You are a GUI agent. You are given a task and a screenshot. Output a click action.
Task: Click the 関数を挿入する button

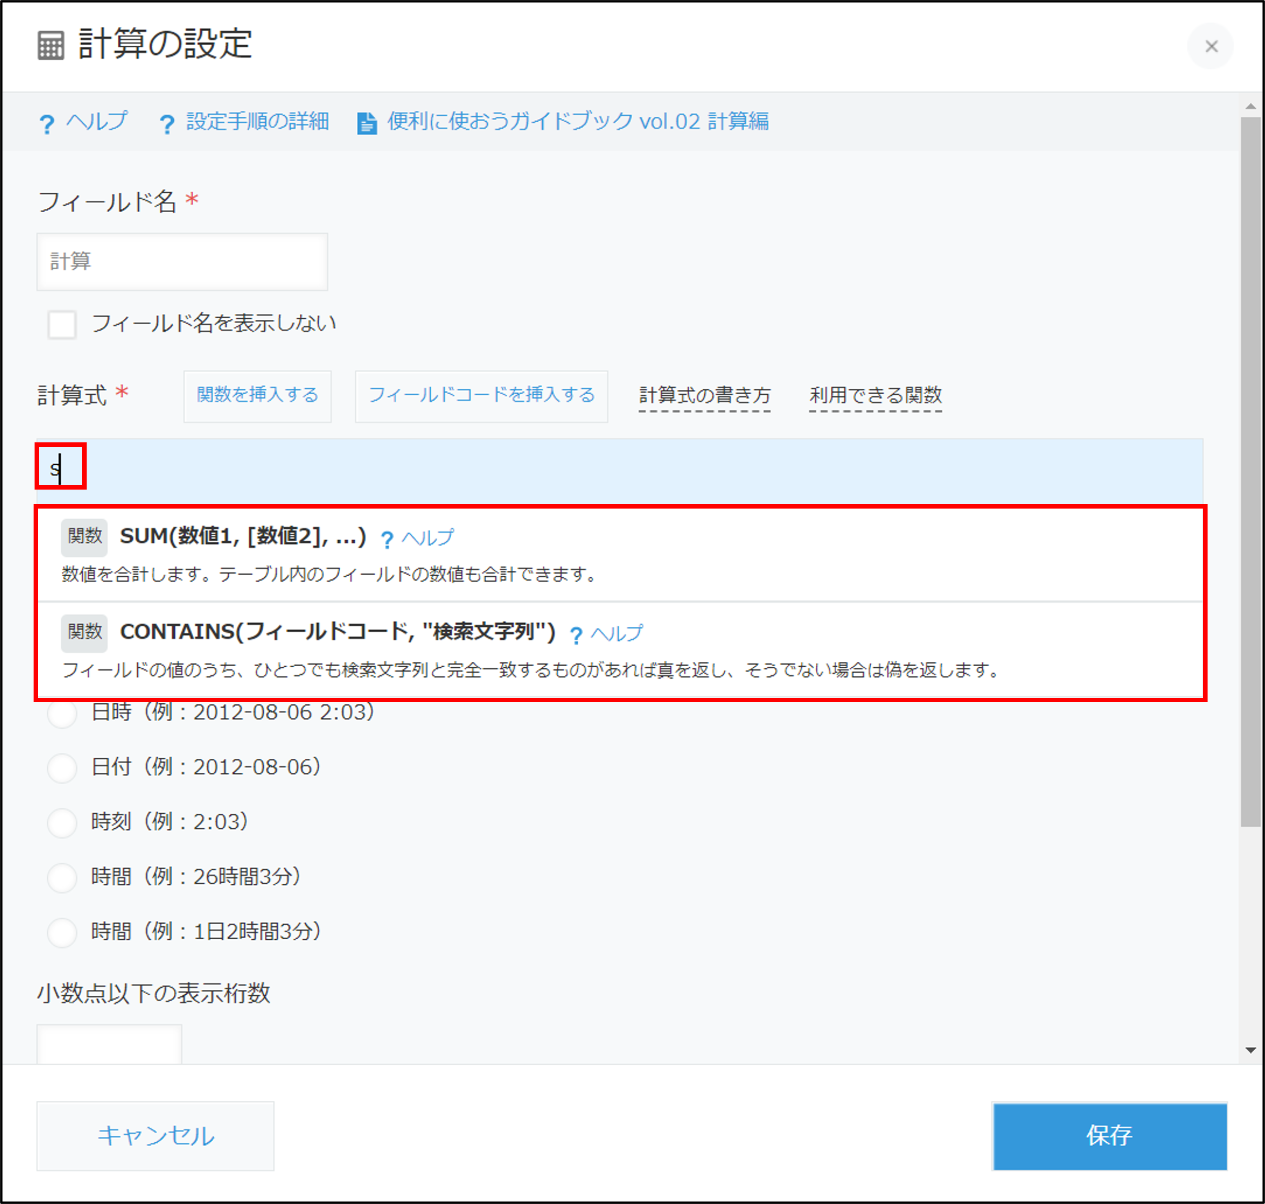point(257,397)
